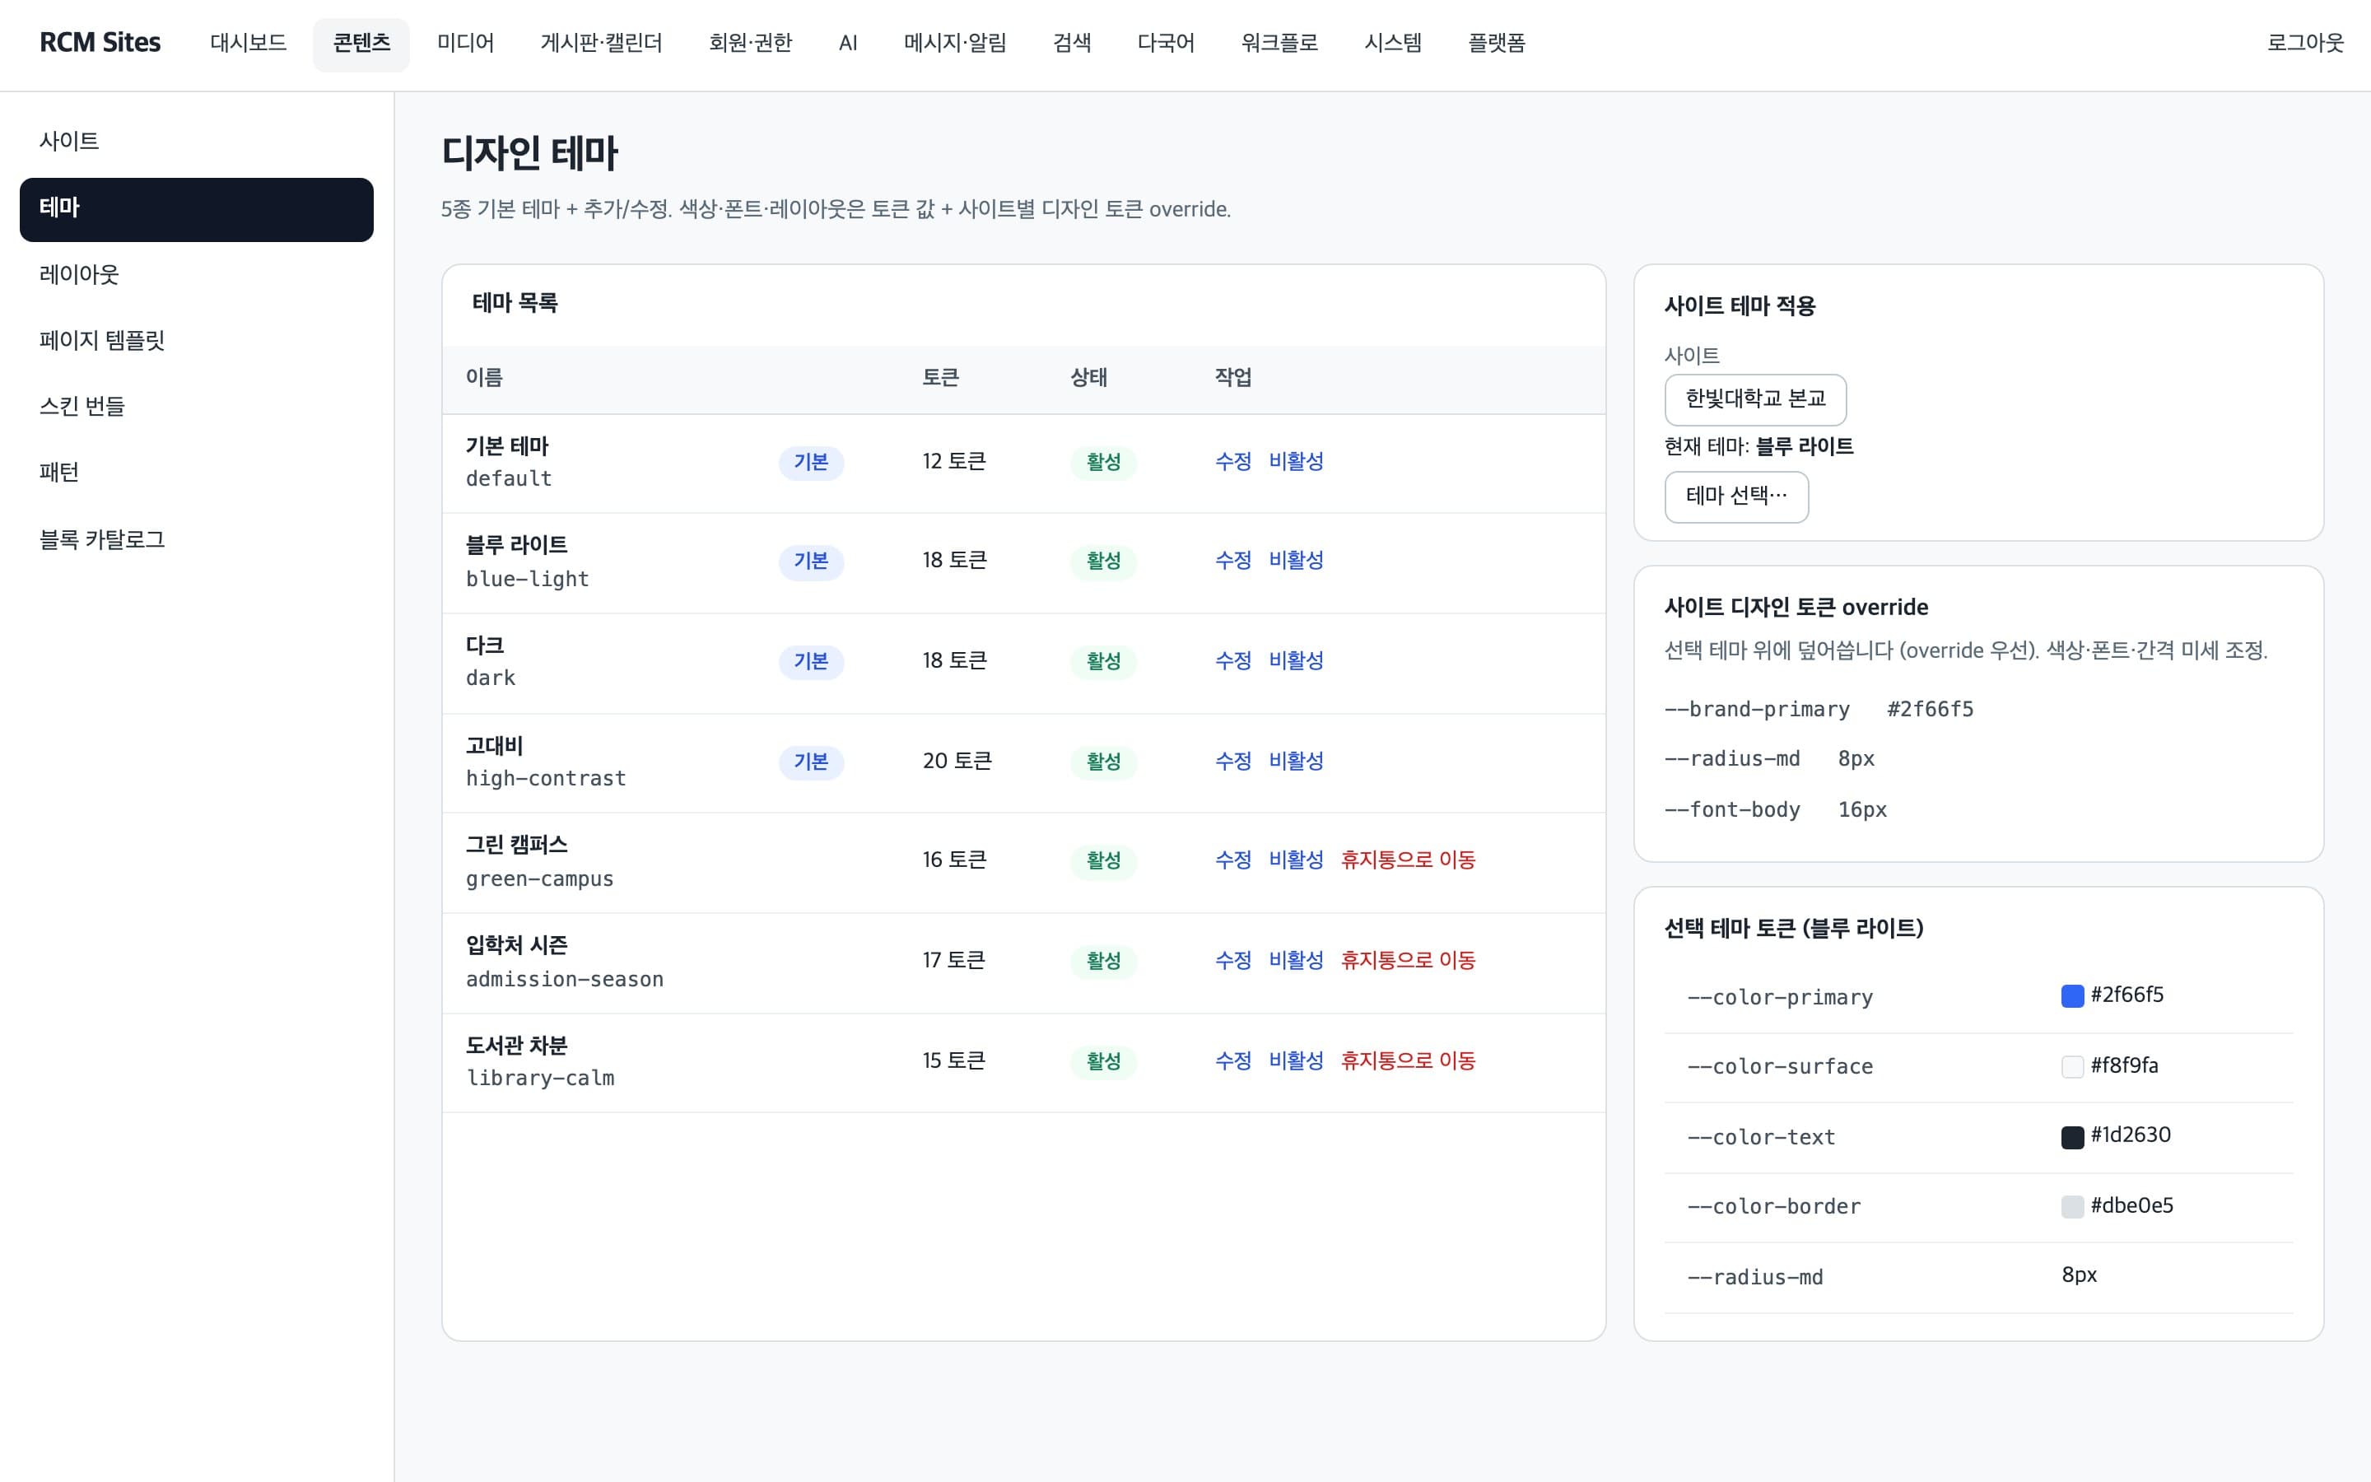Click 비활성 for the 고대비 theme

pyautogui.click(x=1295, y=762)
